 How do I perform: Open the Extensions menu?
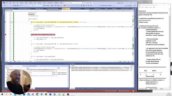(50, 3)
